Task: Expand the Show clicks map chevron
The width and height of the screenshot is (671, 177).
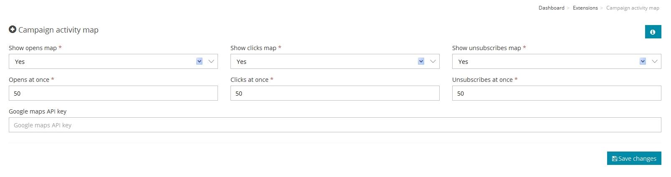Action: point(433,61)
